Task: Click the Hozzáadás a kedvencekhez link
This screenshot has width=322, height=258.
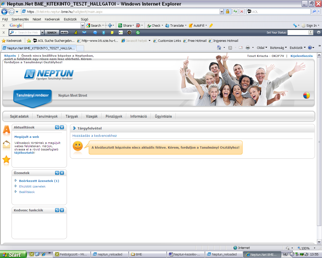Action: point(95,136)
